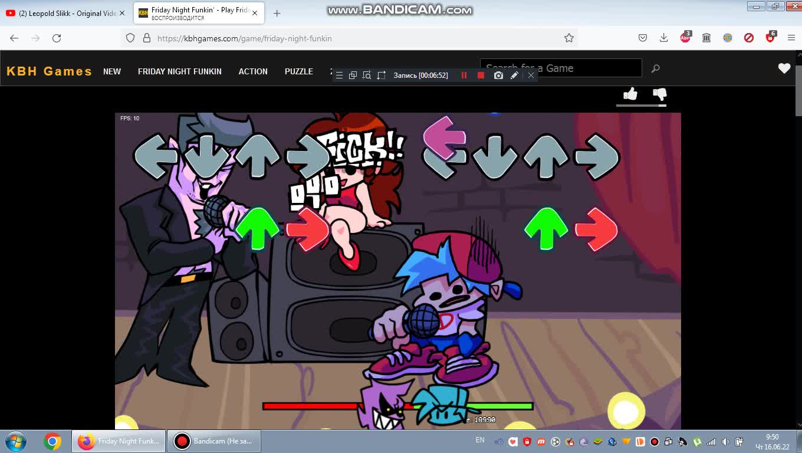This screenshot has width=802, height=453.
Task: Click the player's green up note arrow
Action: pyautogui.click(x=545, y=229)
